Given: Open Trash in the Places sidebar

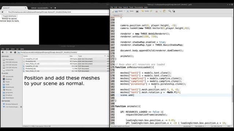Looking at the screenshot, I should [7, 82].
